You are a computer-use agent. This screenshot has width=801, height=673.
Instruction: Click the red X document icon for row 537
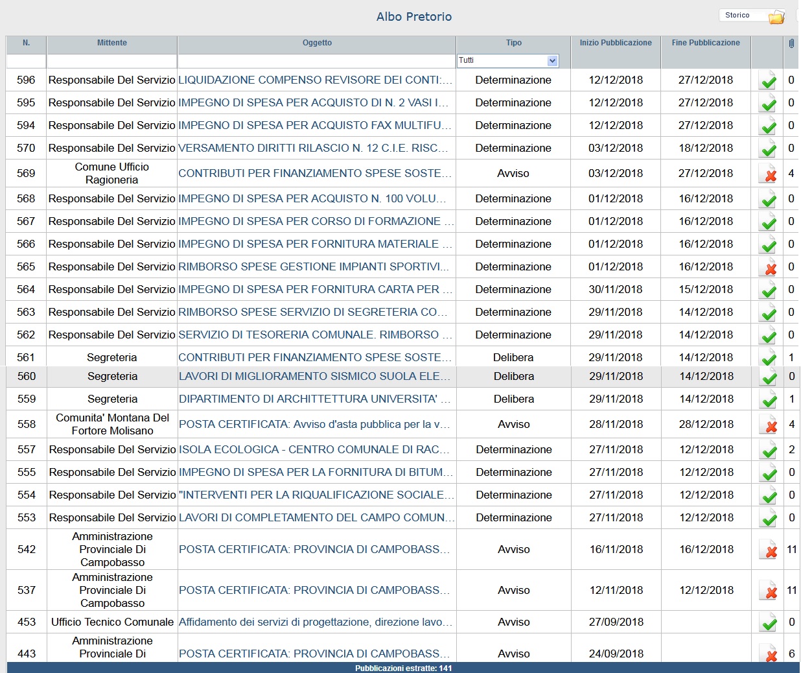pyautogui.click(x=769, y=590)
